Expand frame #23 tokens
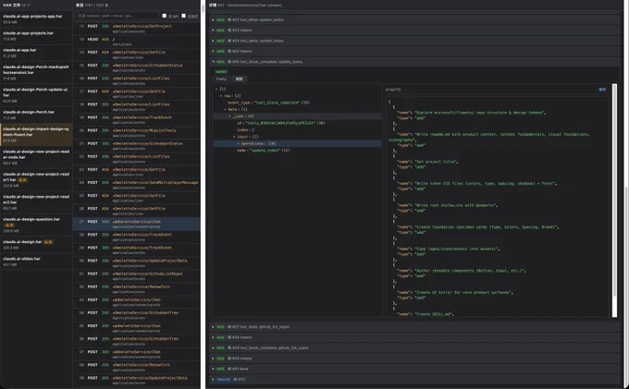This screenshot has height=389, width=629. click(x=414, y=30)
